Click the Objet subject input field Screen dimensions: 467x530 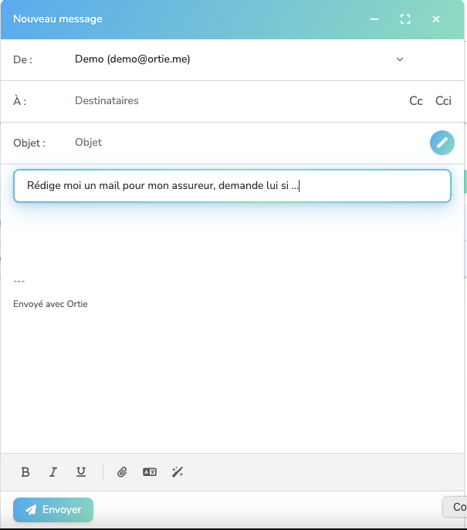pyautogui.click(x=232, y=143)
